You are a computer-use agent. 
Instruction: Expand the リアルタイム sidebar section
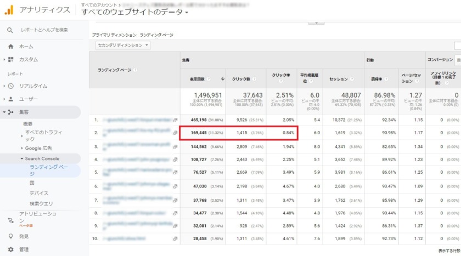point(4,86)
